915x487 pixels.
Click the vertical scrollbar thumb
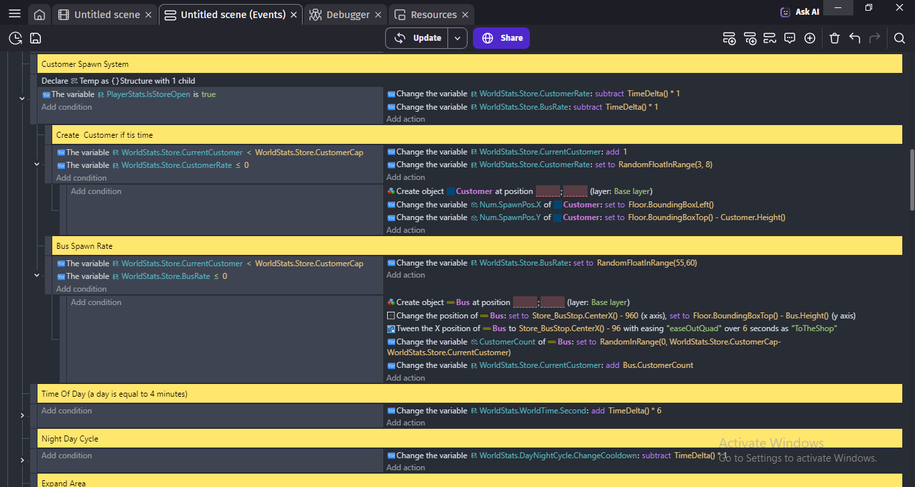tap(912, 180)
